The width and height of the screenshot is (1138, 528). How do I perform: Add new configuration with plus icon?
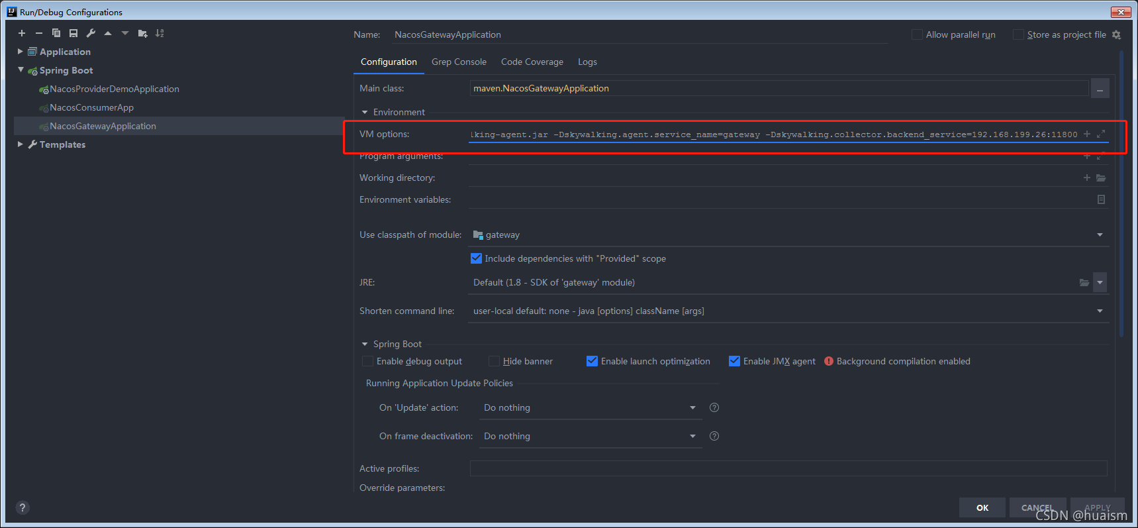point(22,33)
